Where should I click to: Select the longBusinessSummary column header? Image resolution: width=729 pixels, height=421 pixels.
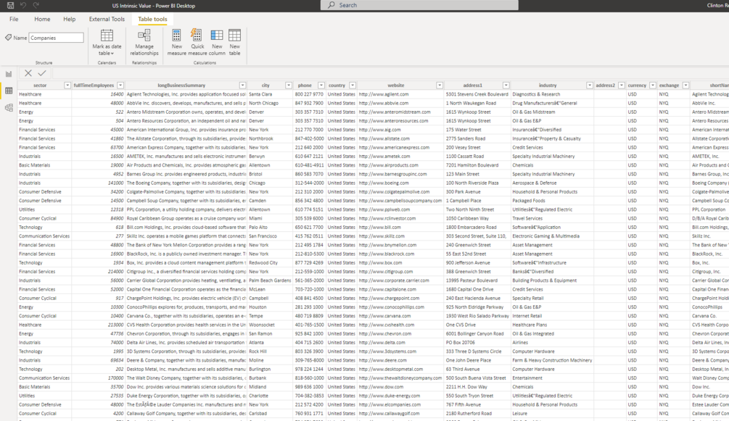181,85
